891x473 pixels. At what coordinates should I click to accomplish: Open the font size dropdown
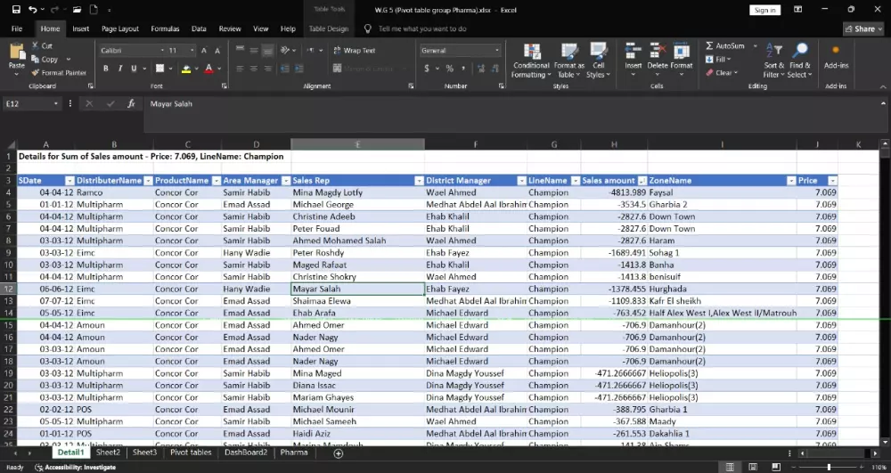[x=192, y=51]
